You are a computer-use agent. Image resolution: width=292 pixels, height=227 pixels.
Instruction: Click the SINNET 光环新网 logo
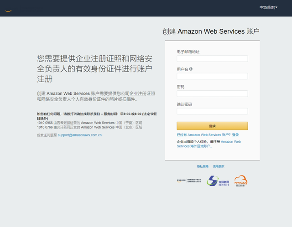click(218, 181)
